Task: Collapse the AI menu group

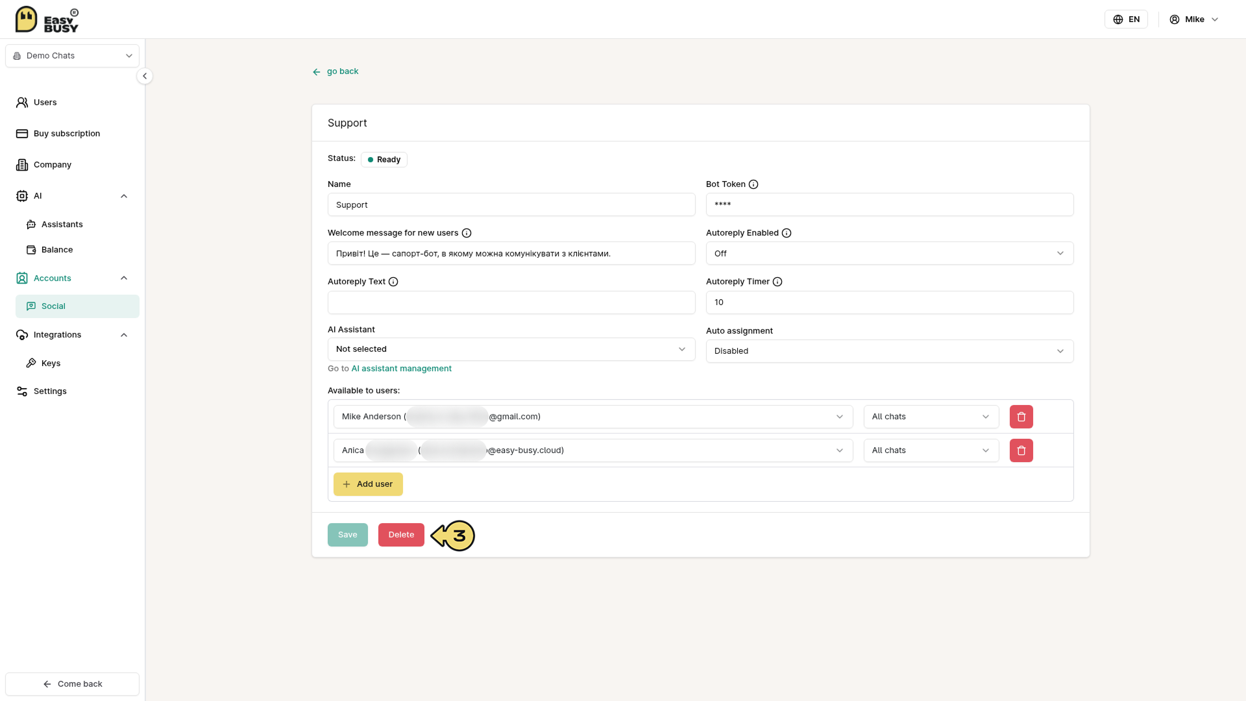Action: [124, 196]
